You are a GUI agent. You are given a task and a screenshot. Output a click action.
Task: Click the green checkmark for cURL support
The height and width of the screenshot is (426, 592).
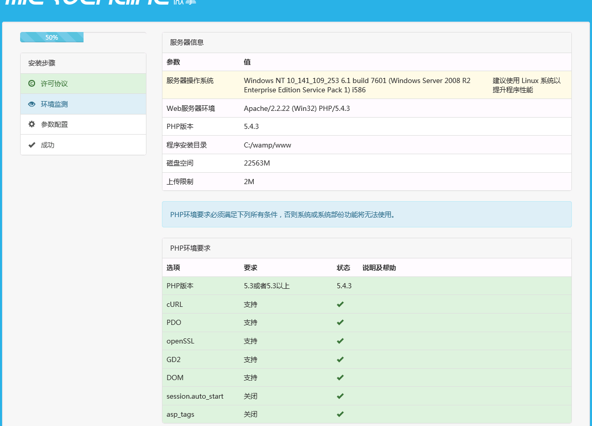(340, 304)
